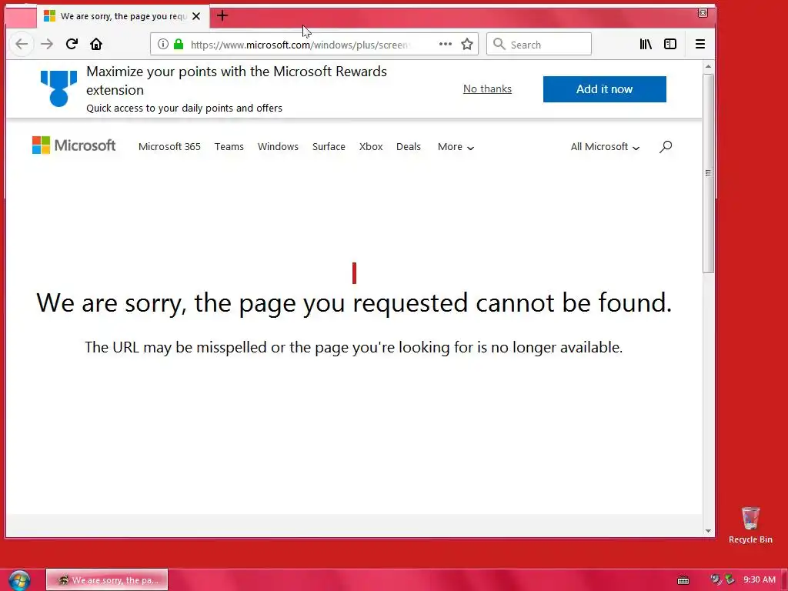Image resolution: width=788 pixels, height=591 pixels.
Task: Expand the All Microsoft dropdown
Action: click(605, 147)
